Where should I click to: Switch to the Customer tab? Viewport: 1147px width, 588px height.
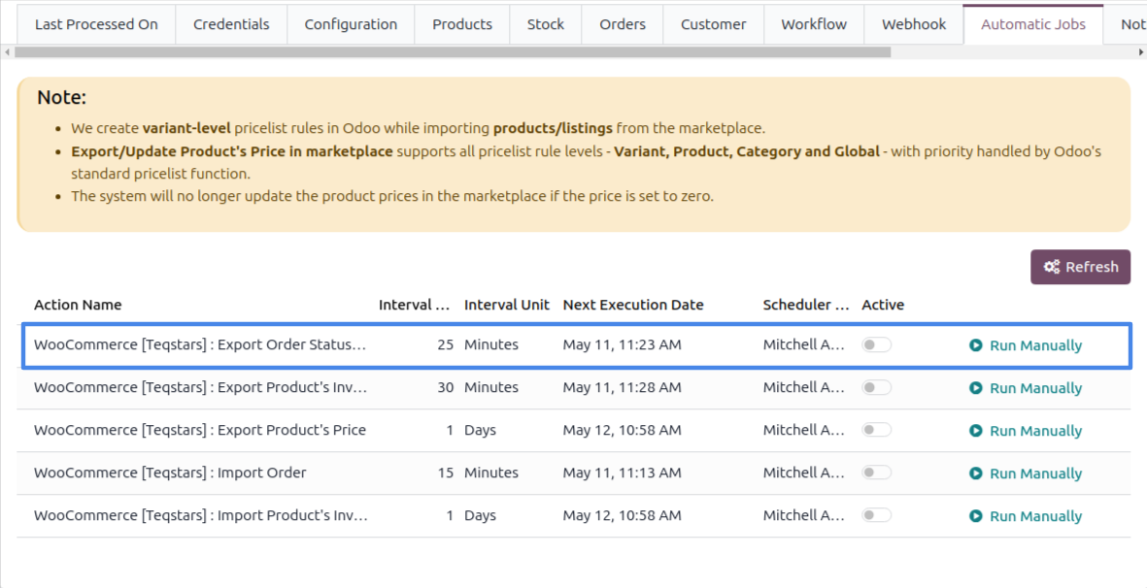coord(713,24)
